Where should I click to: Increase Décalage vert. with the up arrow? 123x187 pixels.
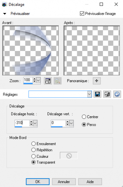click(x=68, y=122)
